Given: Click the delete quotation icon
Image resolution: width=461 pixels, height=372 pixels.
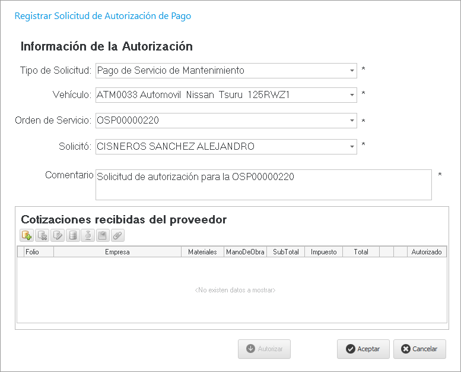Looking at the screenshot, I should tap(42, 235).
